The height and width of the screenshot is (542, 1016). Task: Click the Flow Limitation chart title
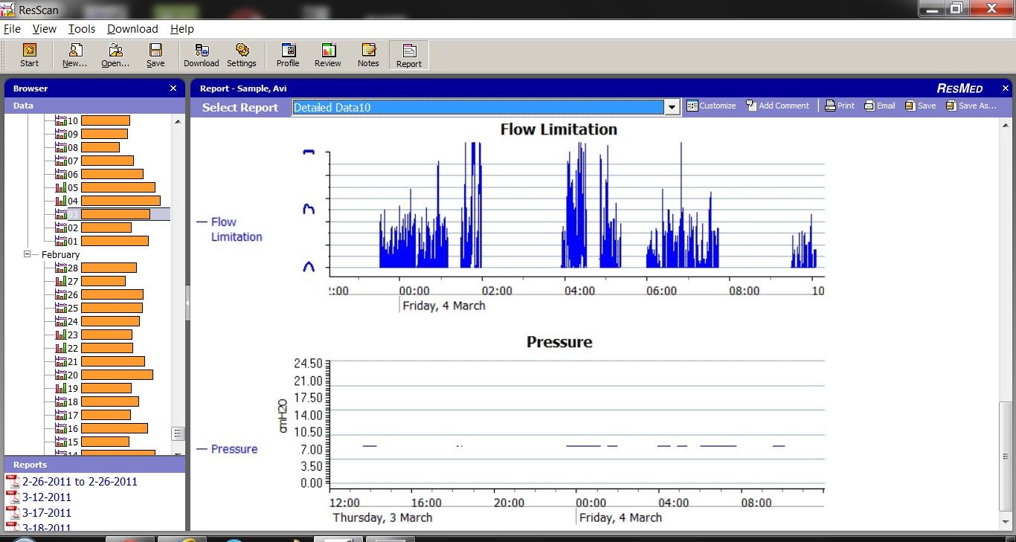[x=559, y=129]
